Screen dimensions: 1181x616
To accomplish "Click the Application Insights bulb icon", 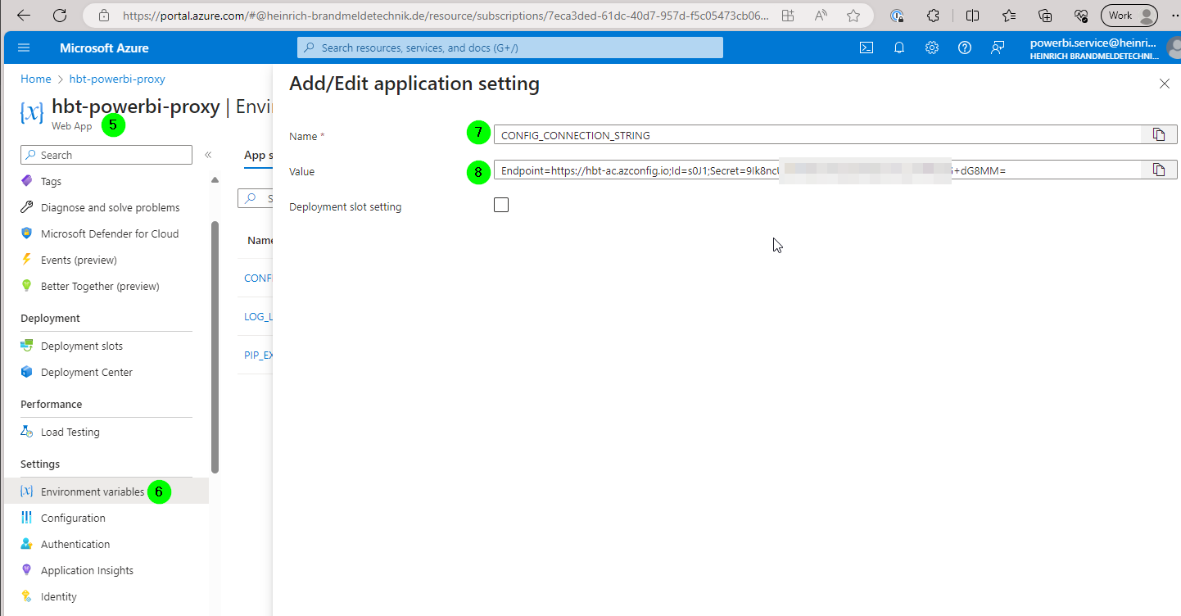I will 26,570.
